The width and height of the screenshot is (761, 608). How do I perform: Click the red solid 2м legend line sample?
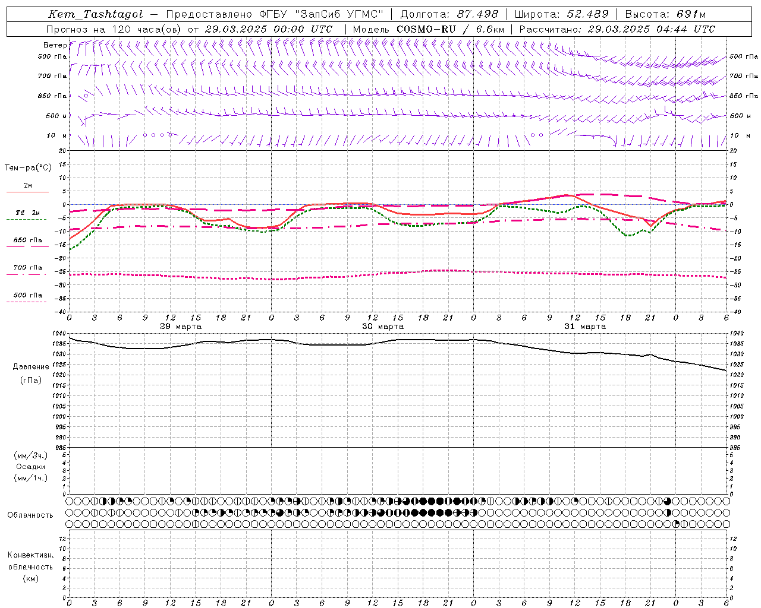[x=27, y=192]
